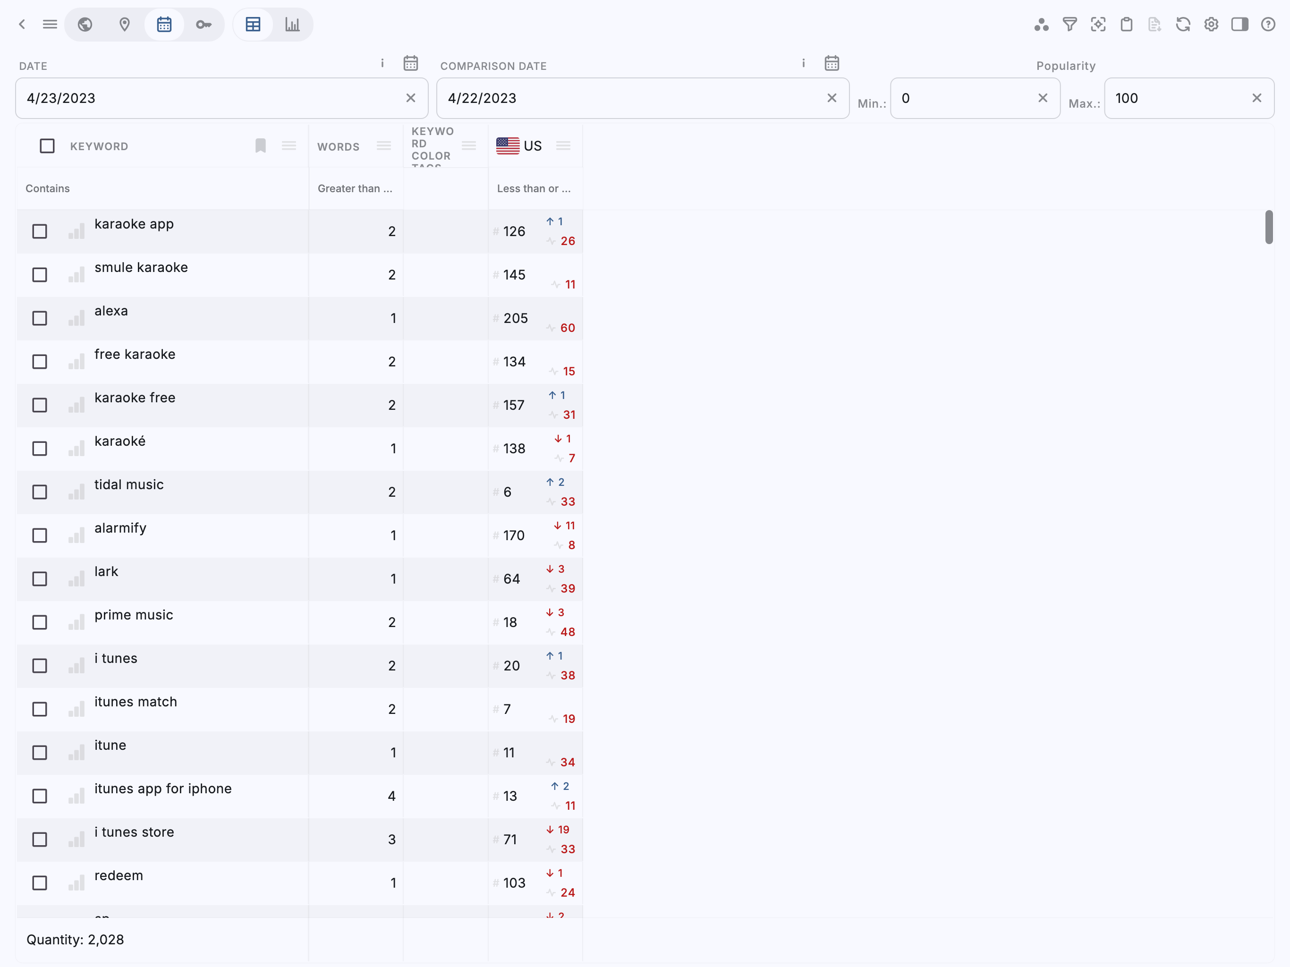Click the globe icon in toolbar

(x=85, y=25)
